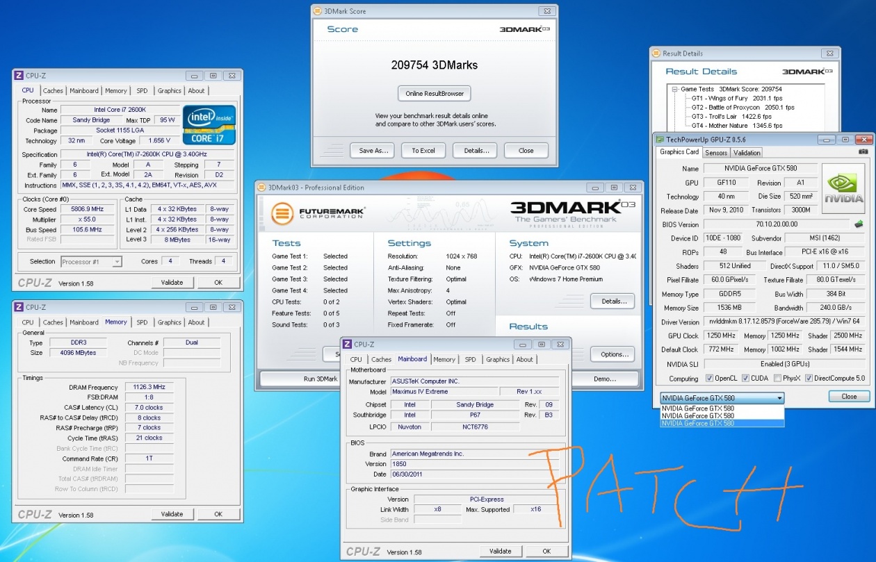Click the Futuremark orange logo
The image size is (876, 562).
click(282, 213)
